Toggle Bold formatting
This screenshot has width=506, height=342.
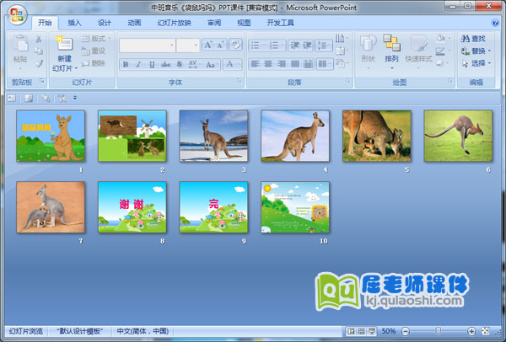tap(126, 65)
